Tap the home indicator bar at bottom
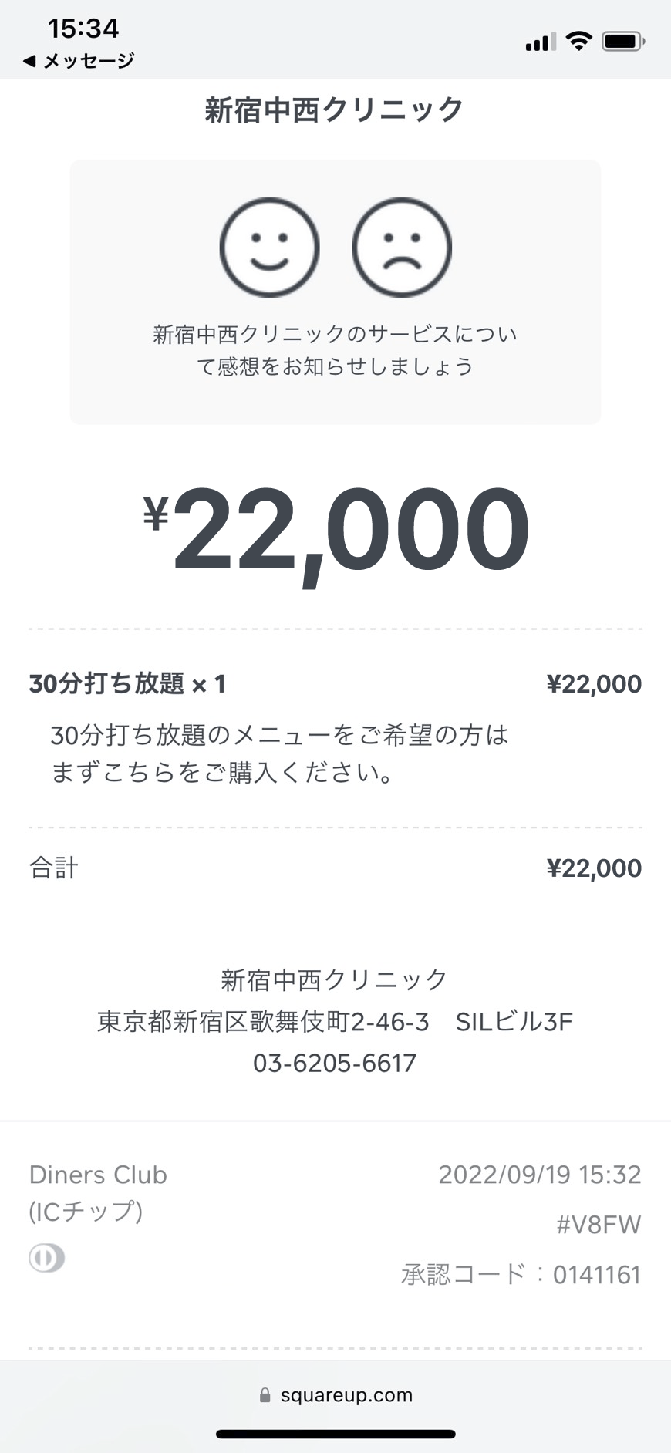 tap(335, 1434)
